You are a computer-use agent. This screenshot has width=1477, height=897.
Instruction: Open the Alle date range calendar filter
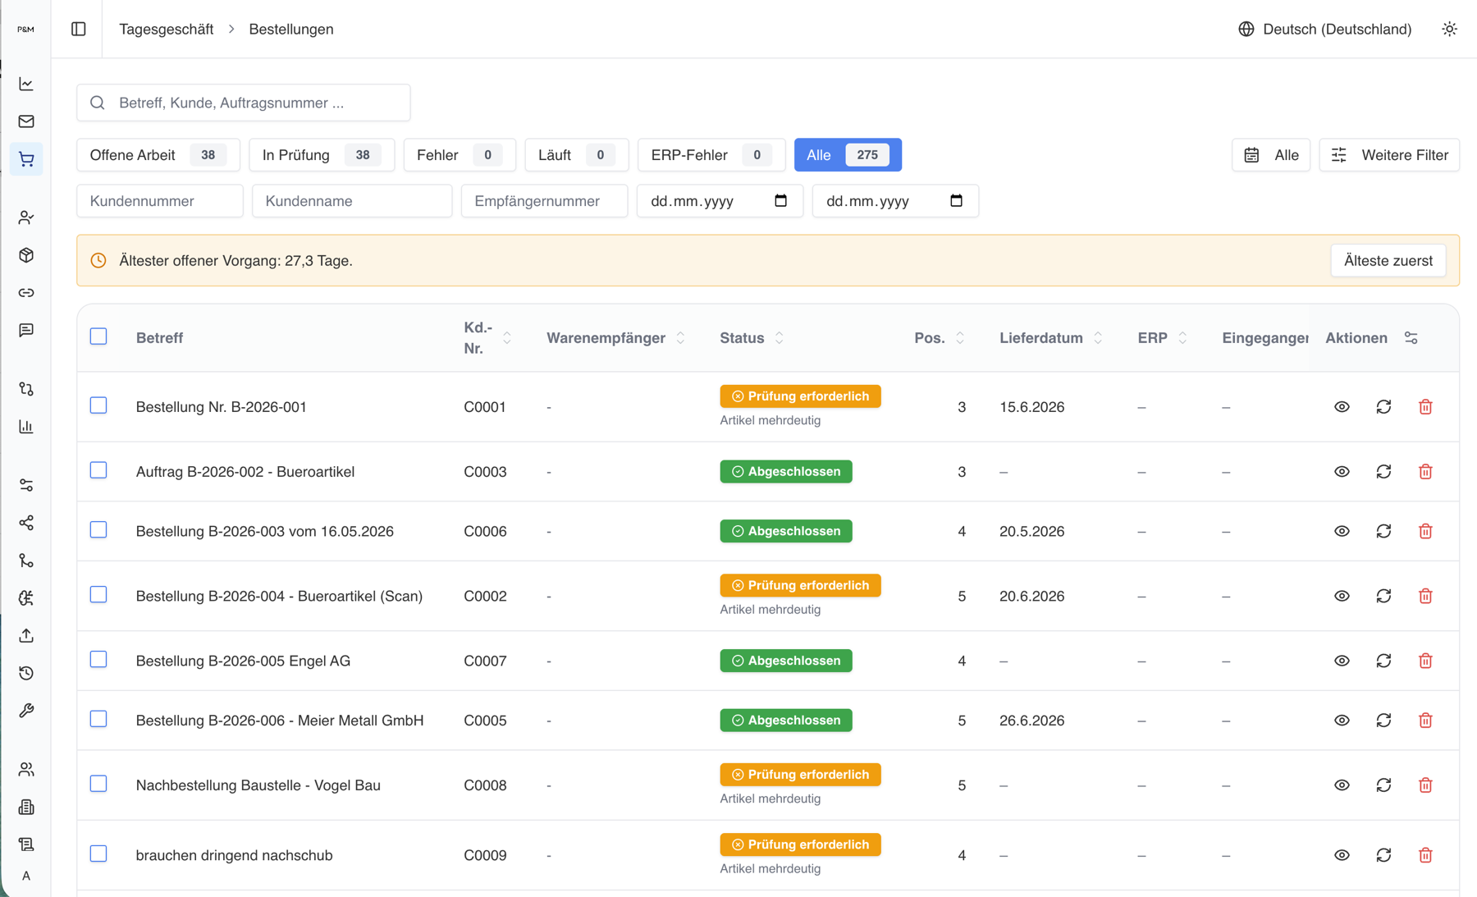point(1271,155)
